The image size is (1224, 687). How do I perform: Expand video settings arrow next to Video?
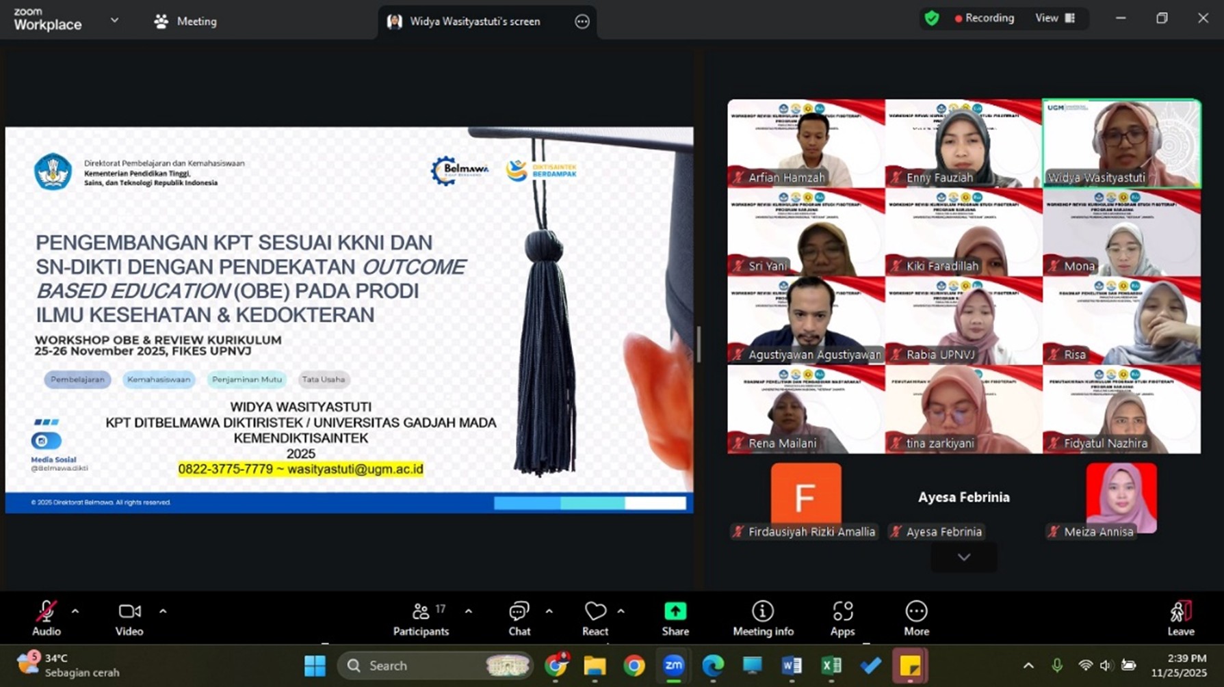(163, 611)
